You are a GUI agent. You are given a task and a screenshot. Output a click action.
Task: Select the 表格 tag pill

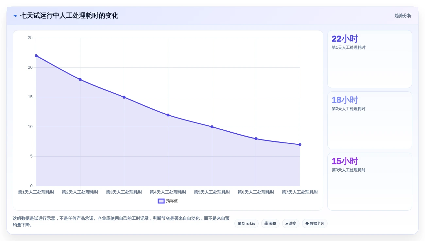270,224
